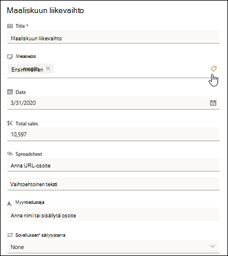
Task: Remove the Ensimmäinen tag with X
Action: [48, 69]
